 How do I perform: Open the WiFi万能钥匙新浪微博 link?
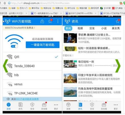27,99
